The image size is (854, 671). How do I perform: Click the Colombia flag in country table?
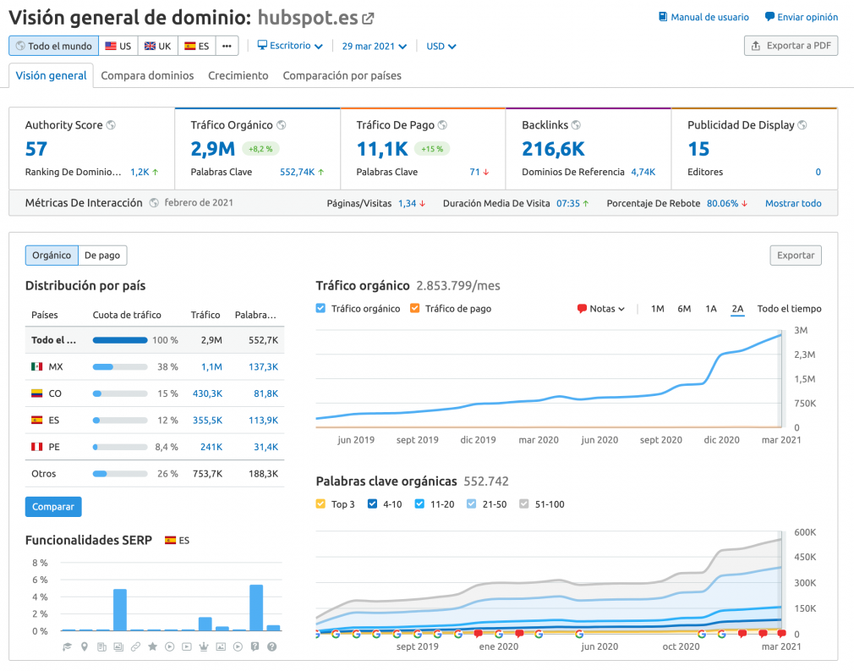coord(37,393)
